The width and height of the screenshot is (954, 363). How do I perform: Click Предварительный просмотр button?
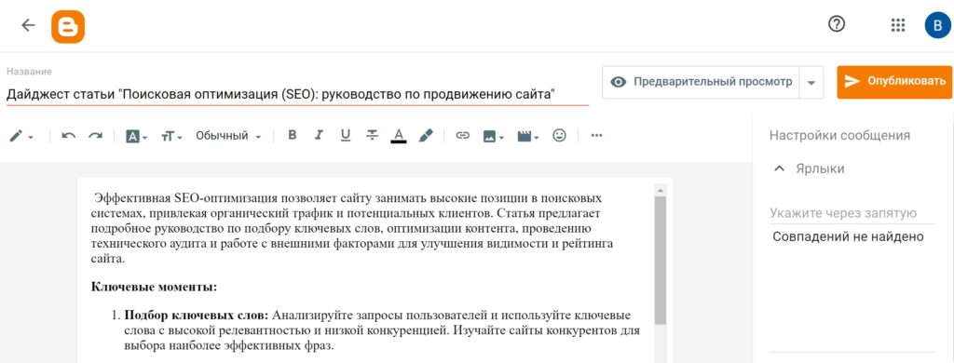(701, 82)
